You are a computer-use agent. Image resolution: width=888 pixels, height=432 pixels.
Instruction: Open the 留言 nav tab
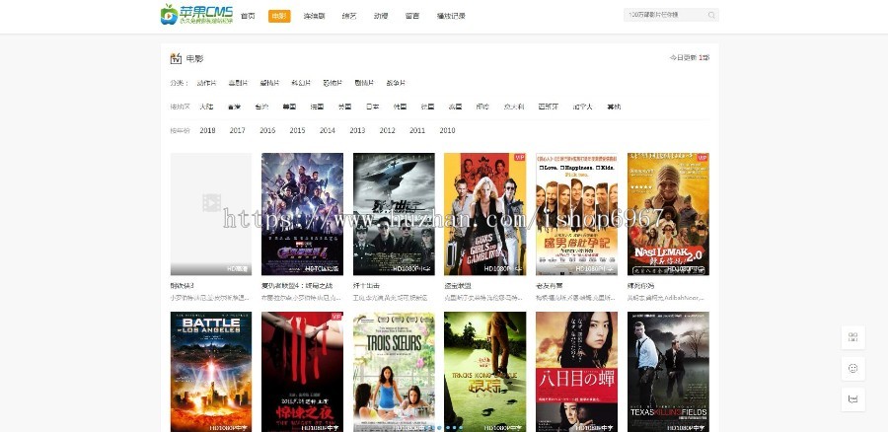point(412,16)
